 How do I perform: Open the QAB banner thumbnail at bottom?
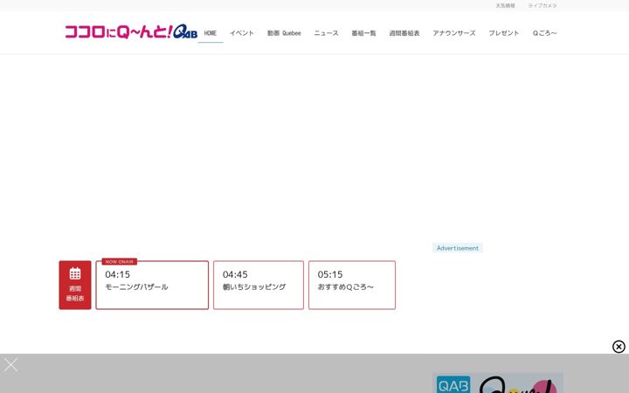498,383
